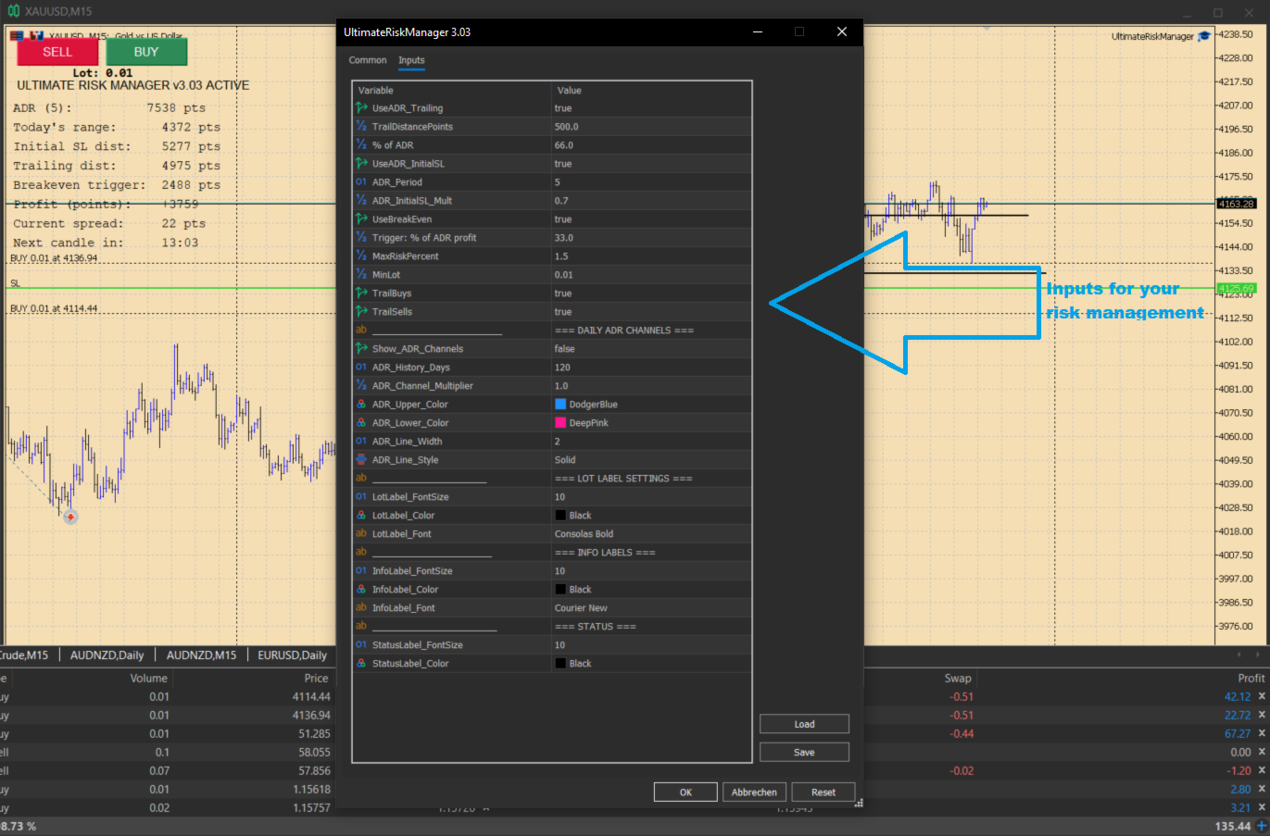Select the ADR_Channel_Multiplier row name
Image resolution: width=1270 pixels, height=836 pixels.
coord(422,386)
